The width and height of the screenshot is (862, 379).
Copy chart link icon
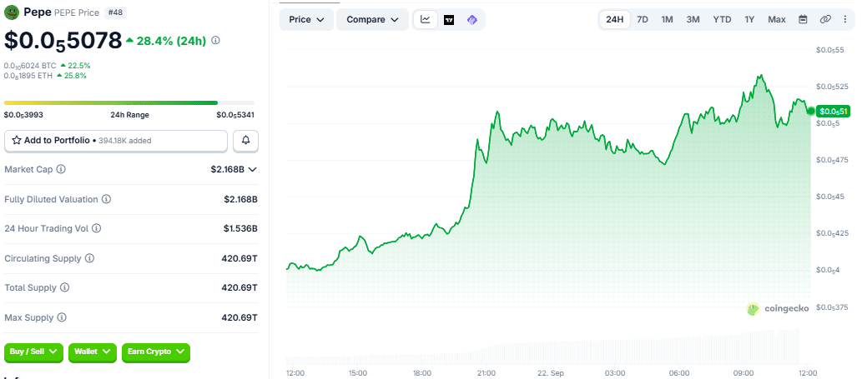tap(825, 19)
